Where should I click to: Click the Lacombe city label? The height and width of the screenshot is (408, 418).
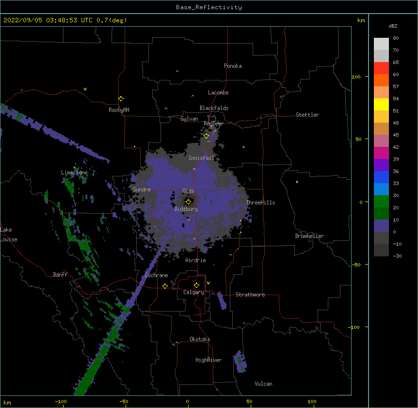pyautogui.click(x=218, y=93)
